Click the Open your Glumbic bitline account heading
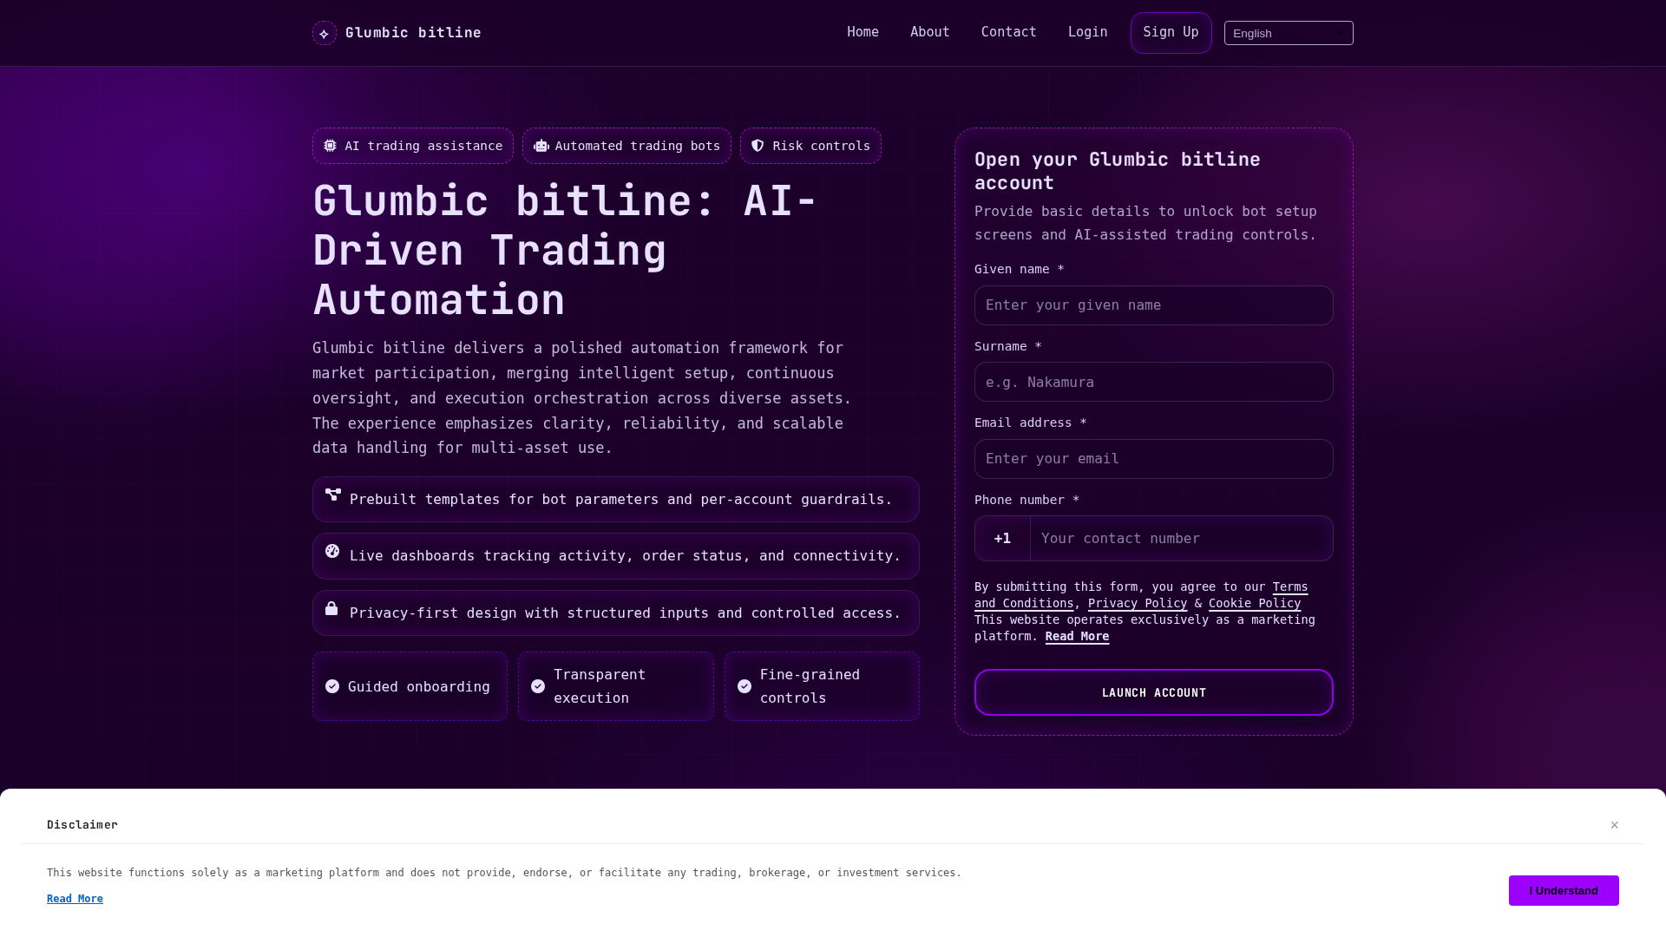The width and height of the screenshot is (1666, 937). 1118,171
